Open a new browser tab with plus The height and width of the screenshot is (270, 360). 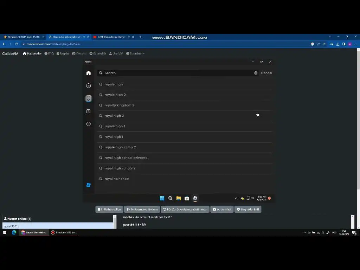(x=140, y=37)
